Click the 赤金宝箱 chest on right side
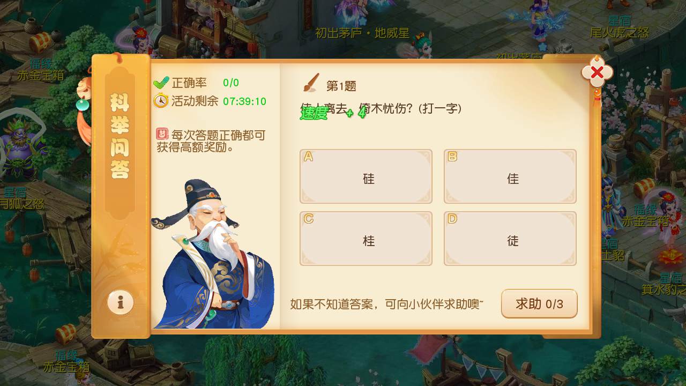The image size is (686, 386). point(644,189)
